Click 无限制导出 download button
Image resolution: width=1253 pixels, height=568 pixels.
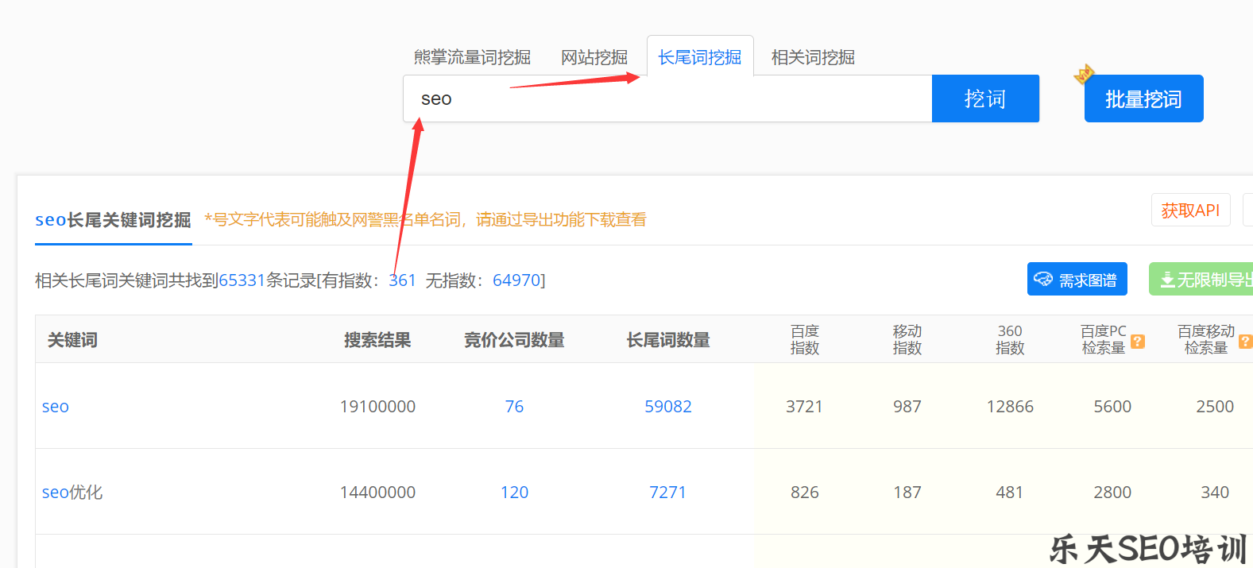tap(1204, 280)
